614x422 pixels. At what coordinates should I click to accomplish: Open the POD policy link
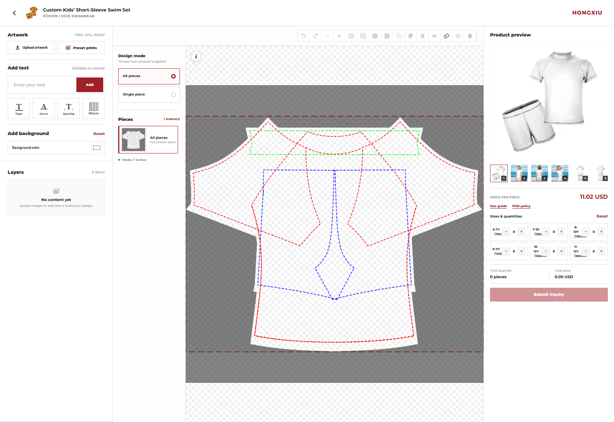(x=521, y=206)
